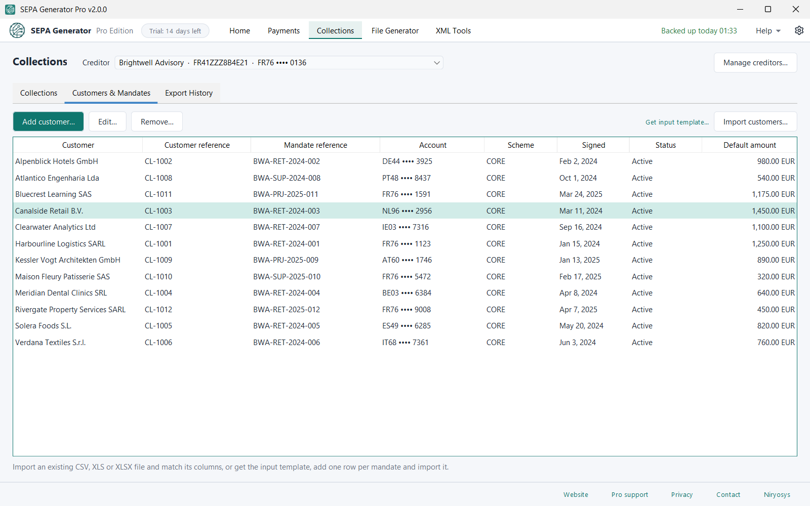Screen dimensions: 810x506
Task: Open the Contact footer link
Action: [728, 495]
